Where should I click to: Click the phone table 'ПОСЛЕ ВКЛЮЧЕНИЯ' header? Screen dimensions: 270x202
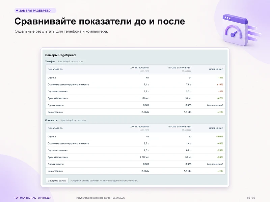point(180,68)
